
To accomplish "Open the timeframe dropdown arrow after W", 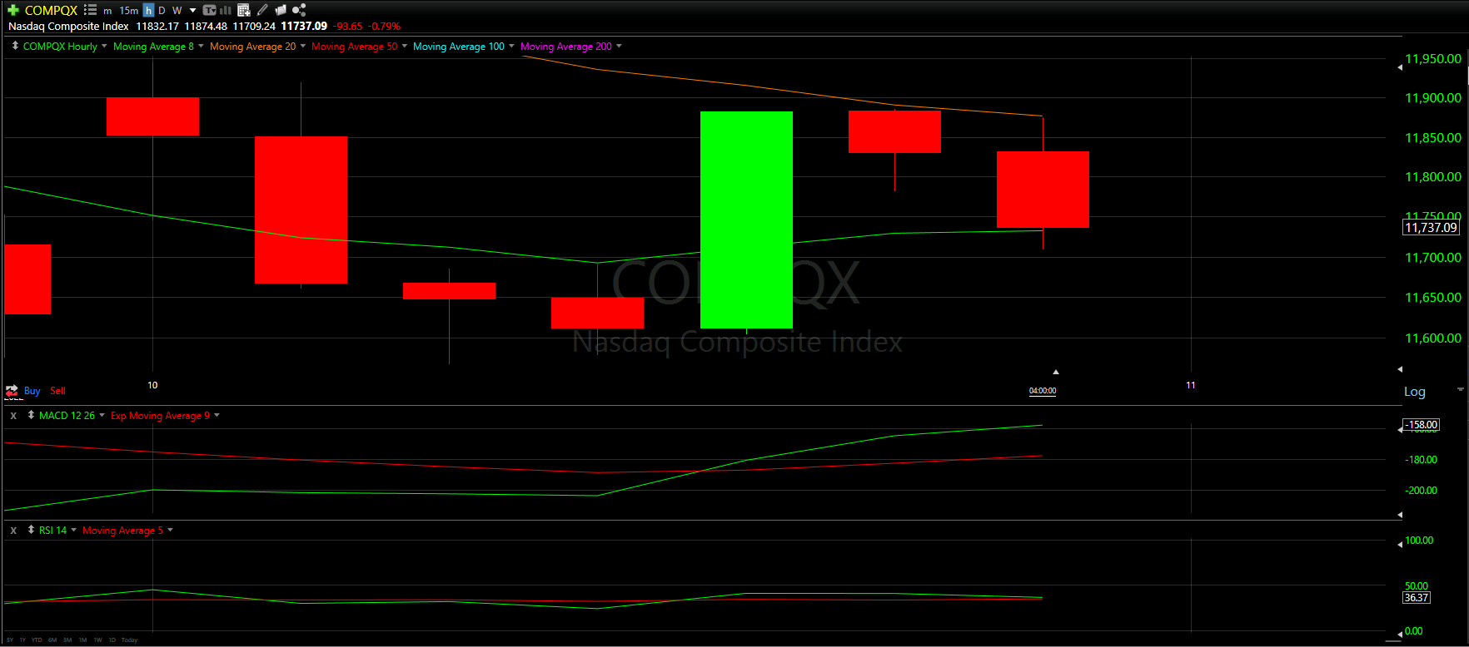I will [x=192, y=11].
